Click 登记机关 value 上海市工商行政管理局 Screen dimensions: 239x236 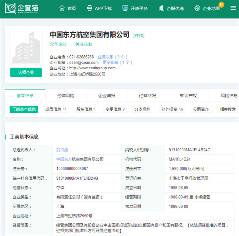tap(188, 178)
